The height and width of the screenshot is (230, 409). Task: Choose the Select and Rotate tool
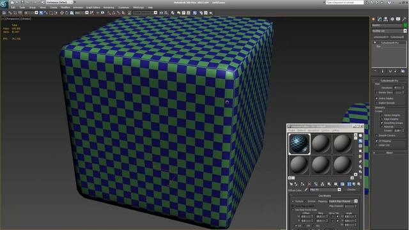click(x=66, y=13)
